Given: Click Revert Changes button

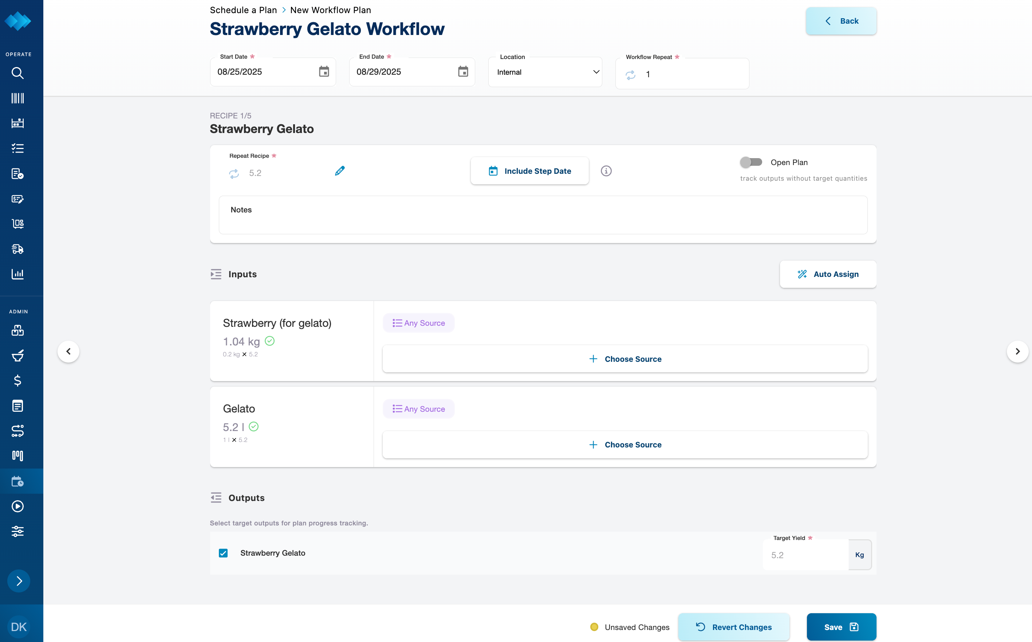Looking at the screenshot, I should coord(733,627).
